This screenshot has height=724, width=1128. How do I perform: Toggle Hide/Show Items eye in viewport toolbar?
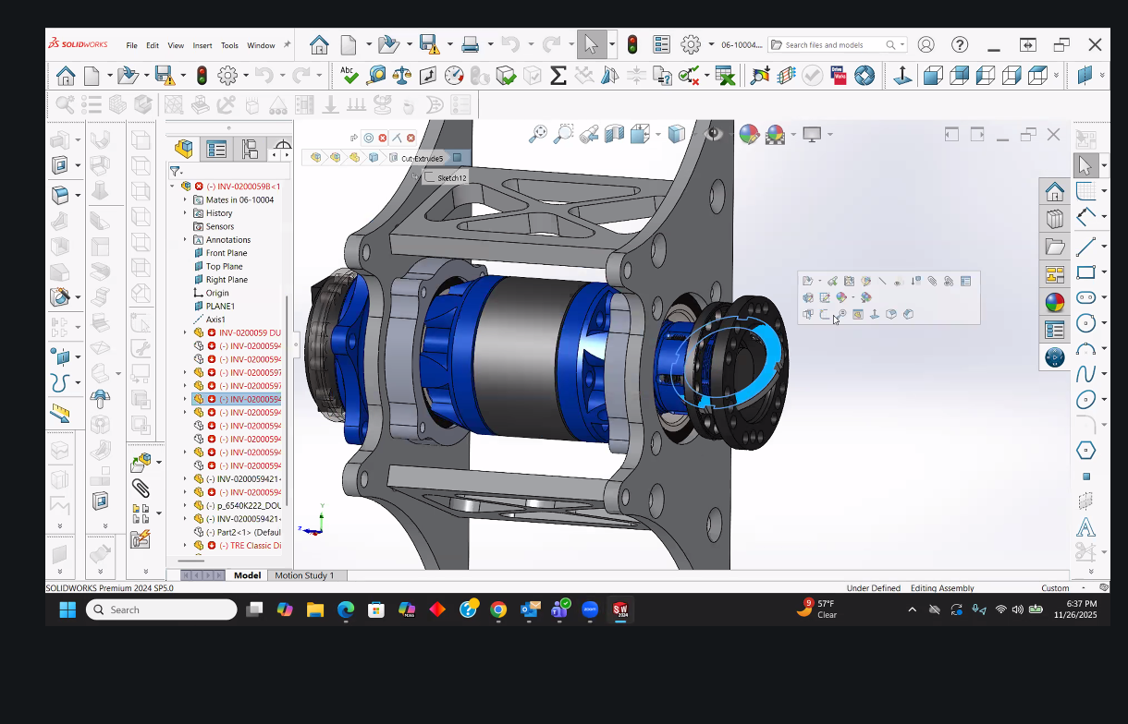pyautogui.click(x=713, y=135)
